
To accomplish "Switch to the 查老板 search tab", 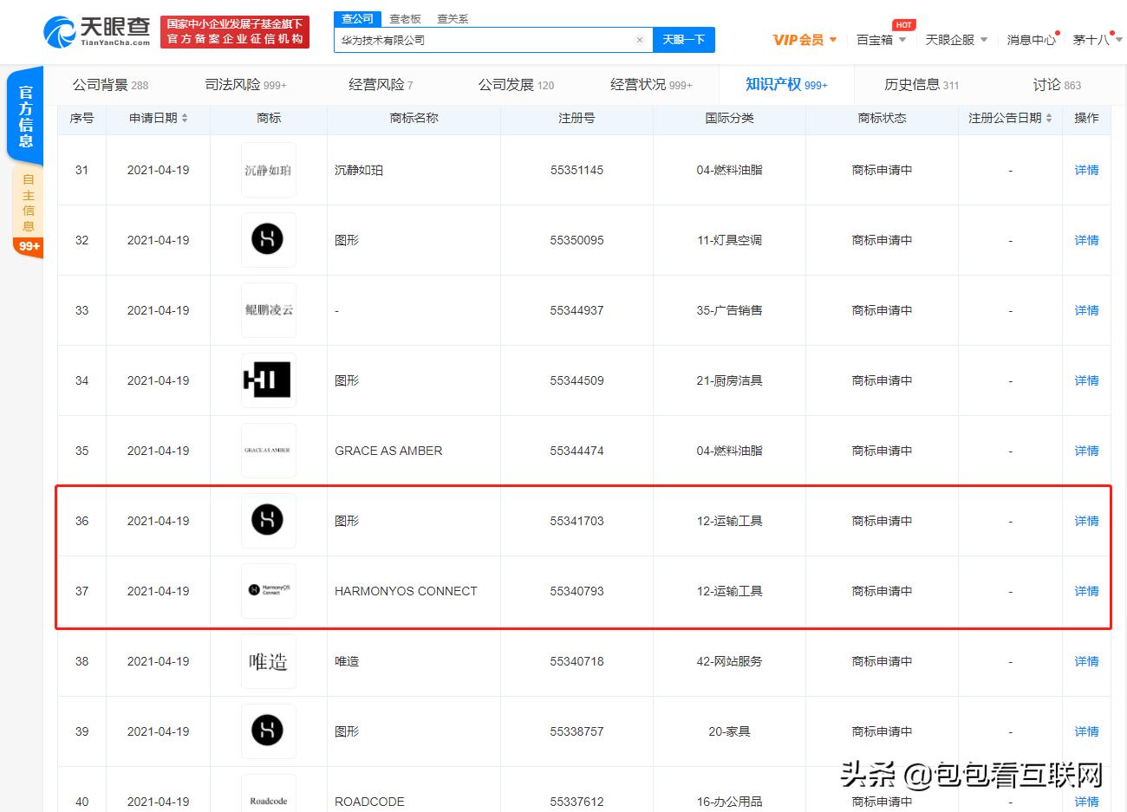I will [x=407, y=17].
